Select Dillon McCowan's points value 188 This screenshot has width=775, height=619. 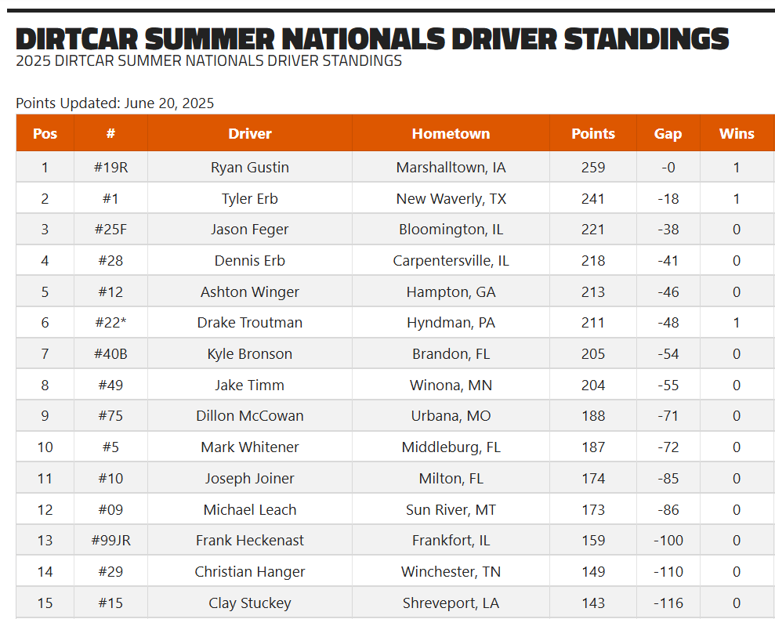(x=593, y=415)
